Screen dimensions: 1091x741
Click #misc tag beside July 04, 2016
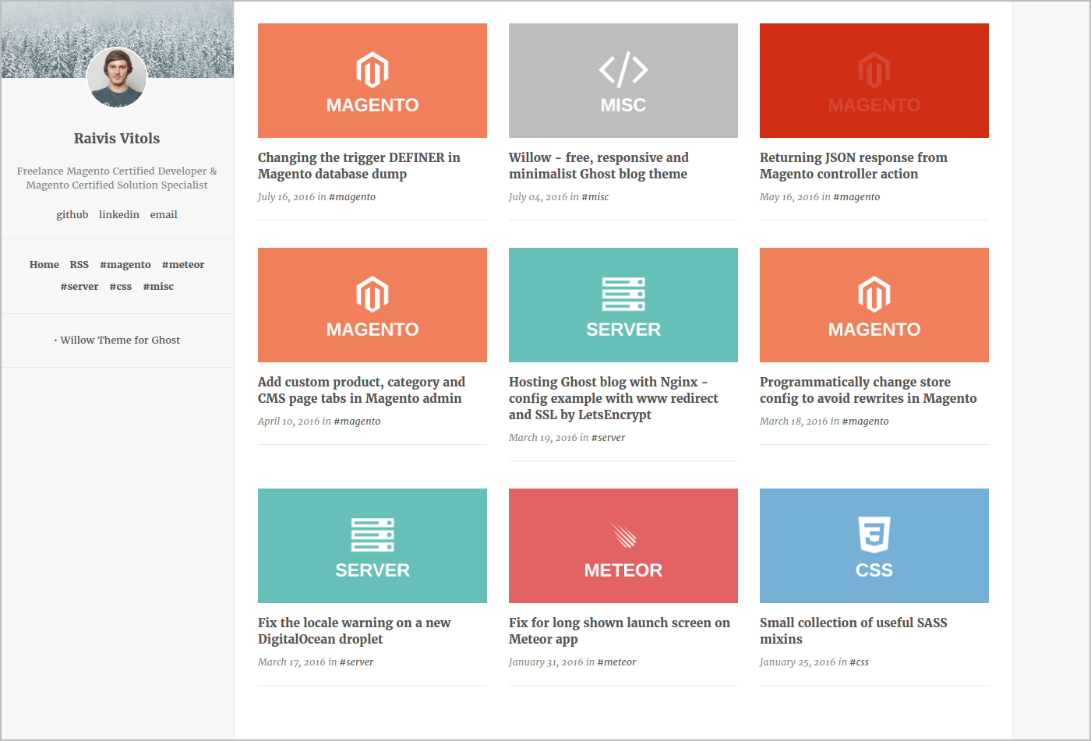595,197
